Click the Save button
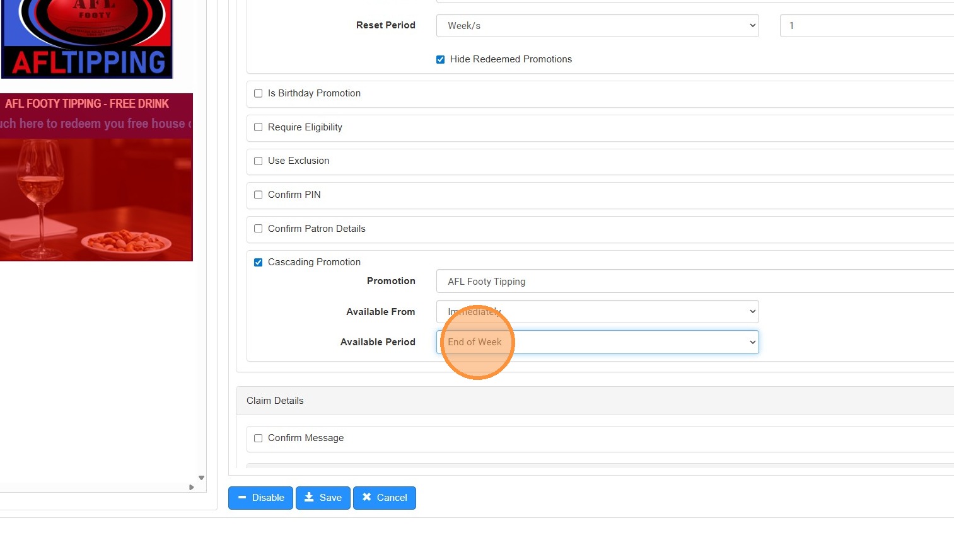 click(x=323, y=498)
